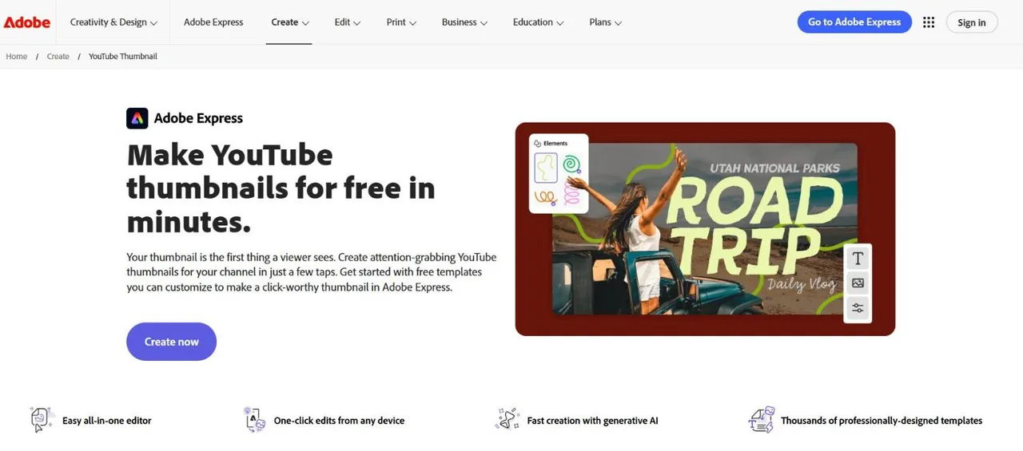1023x451 pixels.
Task: Click the one-click edits device icon
Action: 254,420
